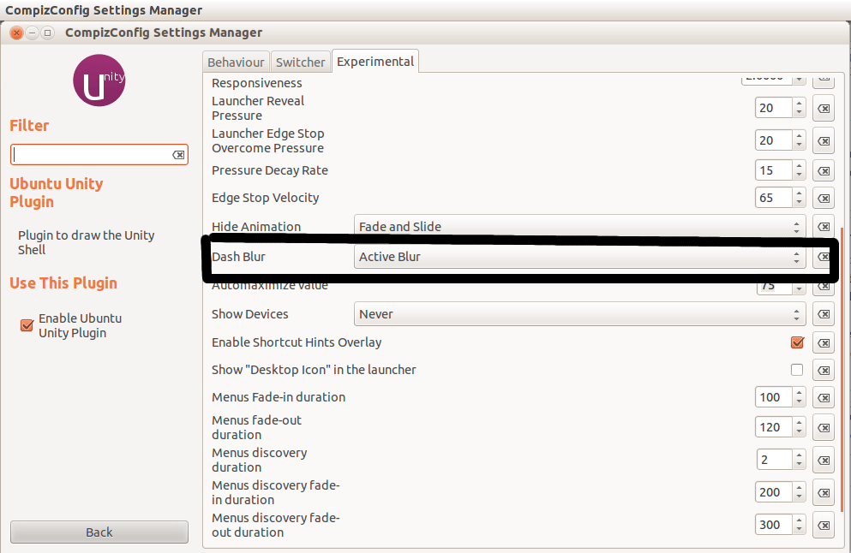851x553 pixels.
Task: Increase Pressure Decay Rate value
Action: (x=799, y=165)
